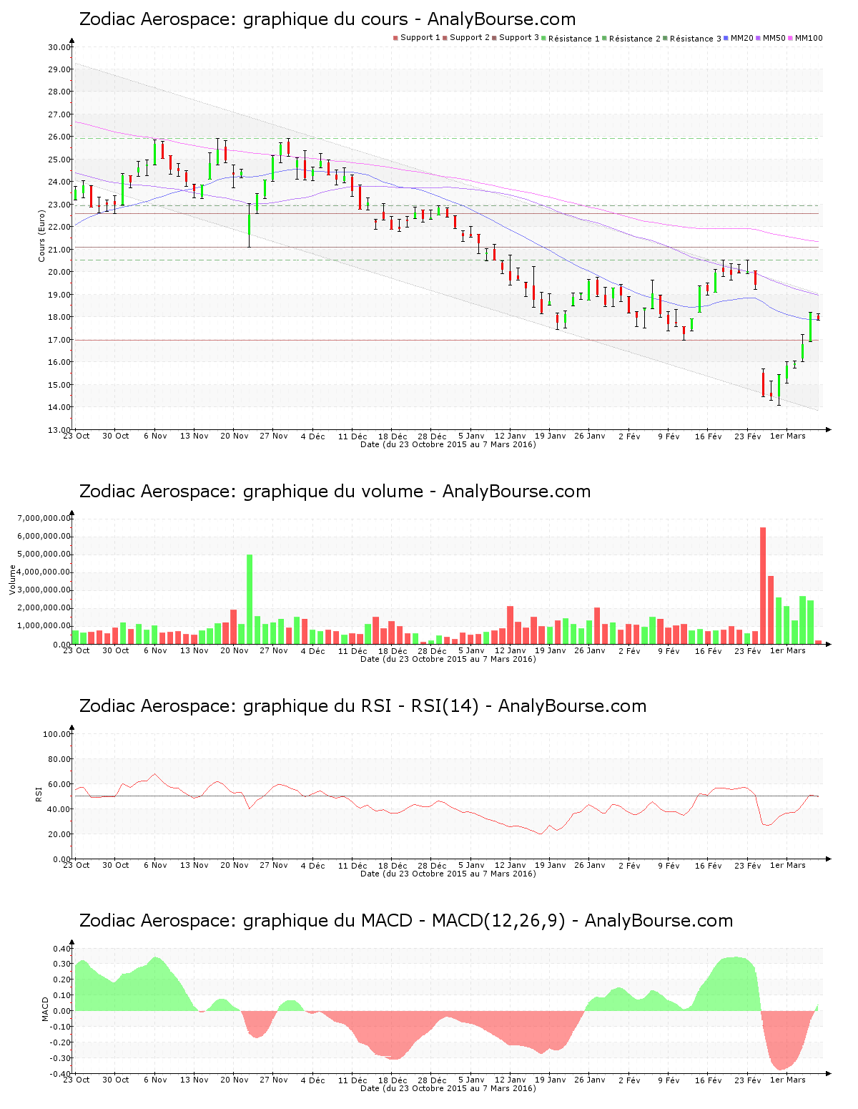858x1109 pixels.
Task: Click '23 Oct' on the price chart axis
Action: 77,436
